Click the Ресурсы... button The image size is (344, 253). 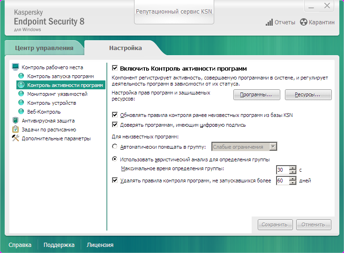pyautogui.click(x=308, y=95)
